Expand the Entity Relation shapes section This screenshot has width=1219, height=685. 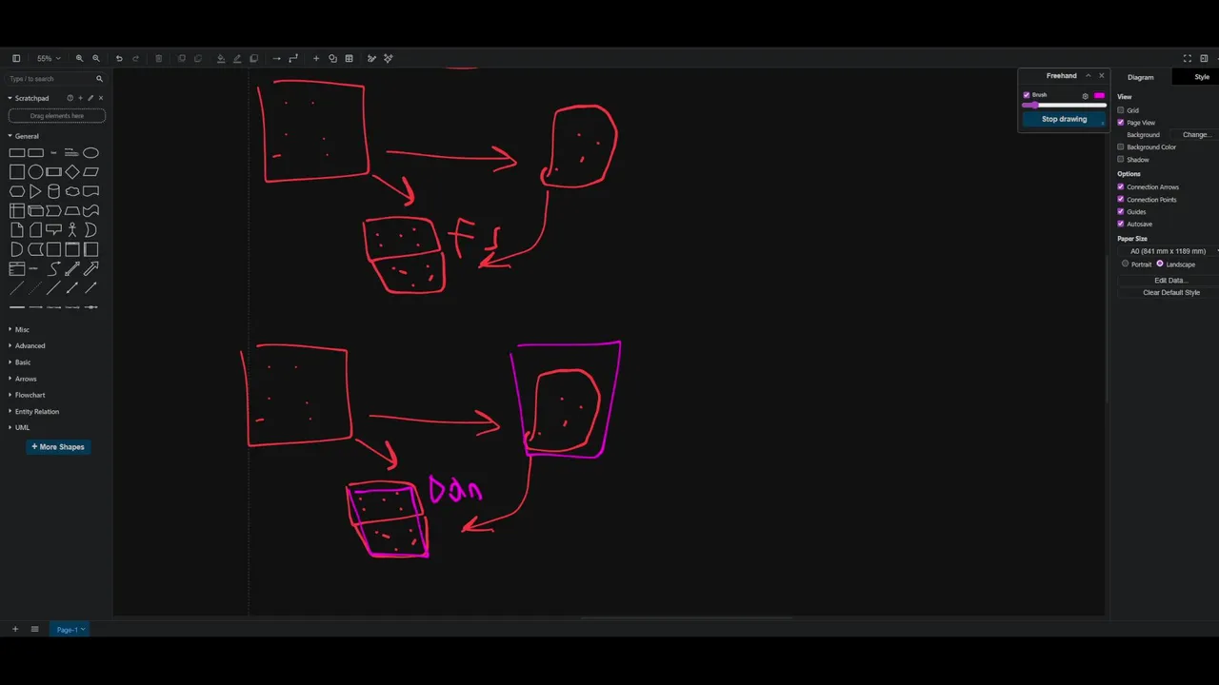click(33, 411)
